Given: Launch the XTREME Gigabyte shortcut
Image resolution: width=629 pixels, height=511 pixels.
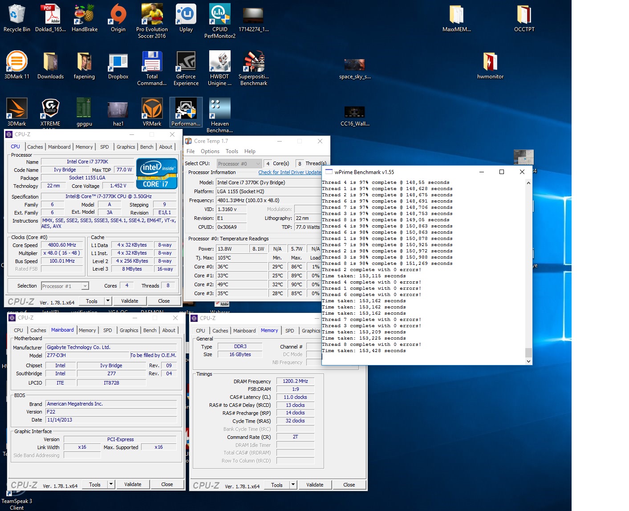Looking at the screenshot, I should (50, 113).
